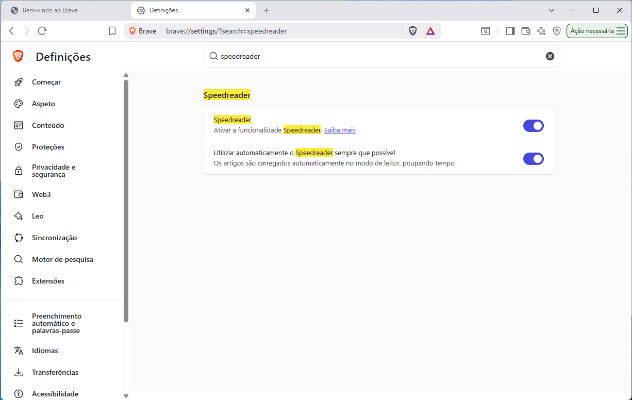
Task: Clear the speedreader search text
Action: pos(550,56)
